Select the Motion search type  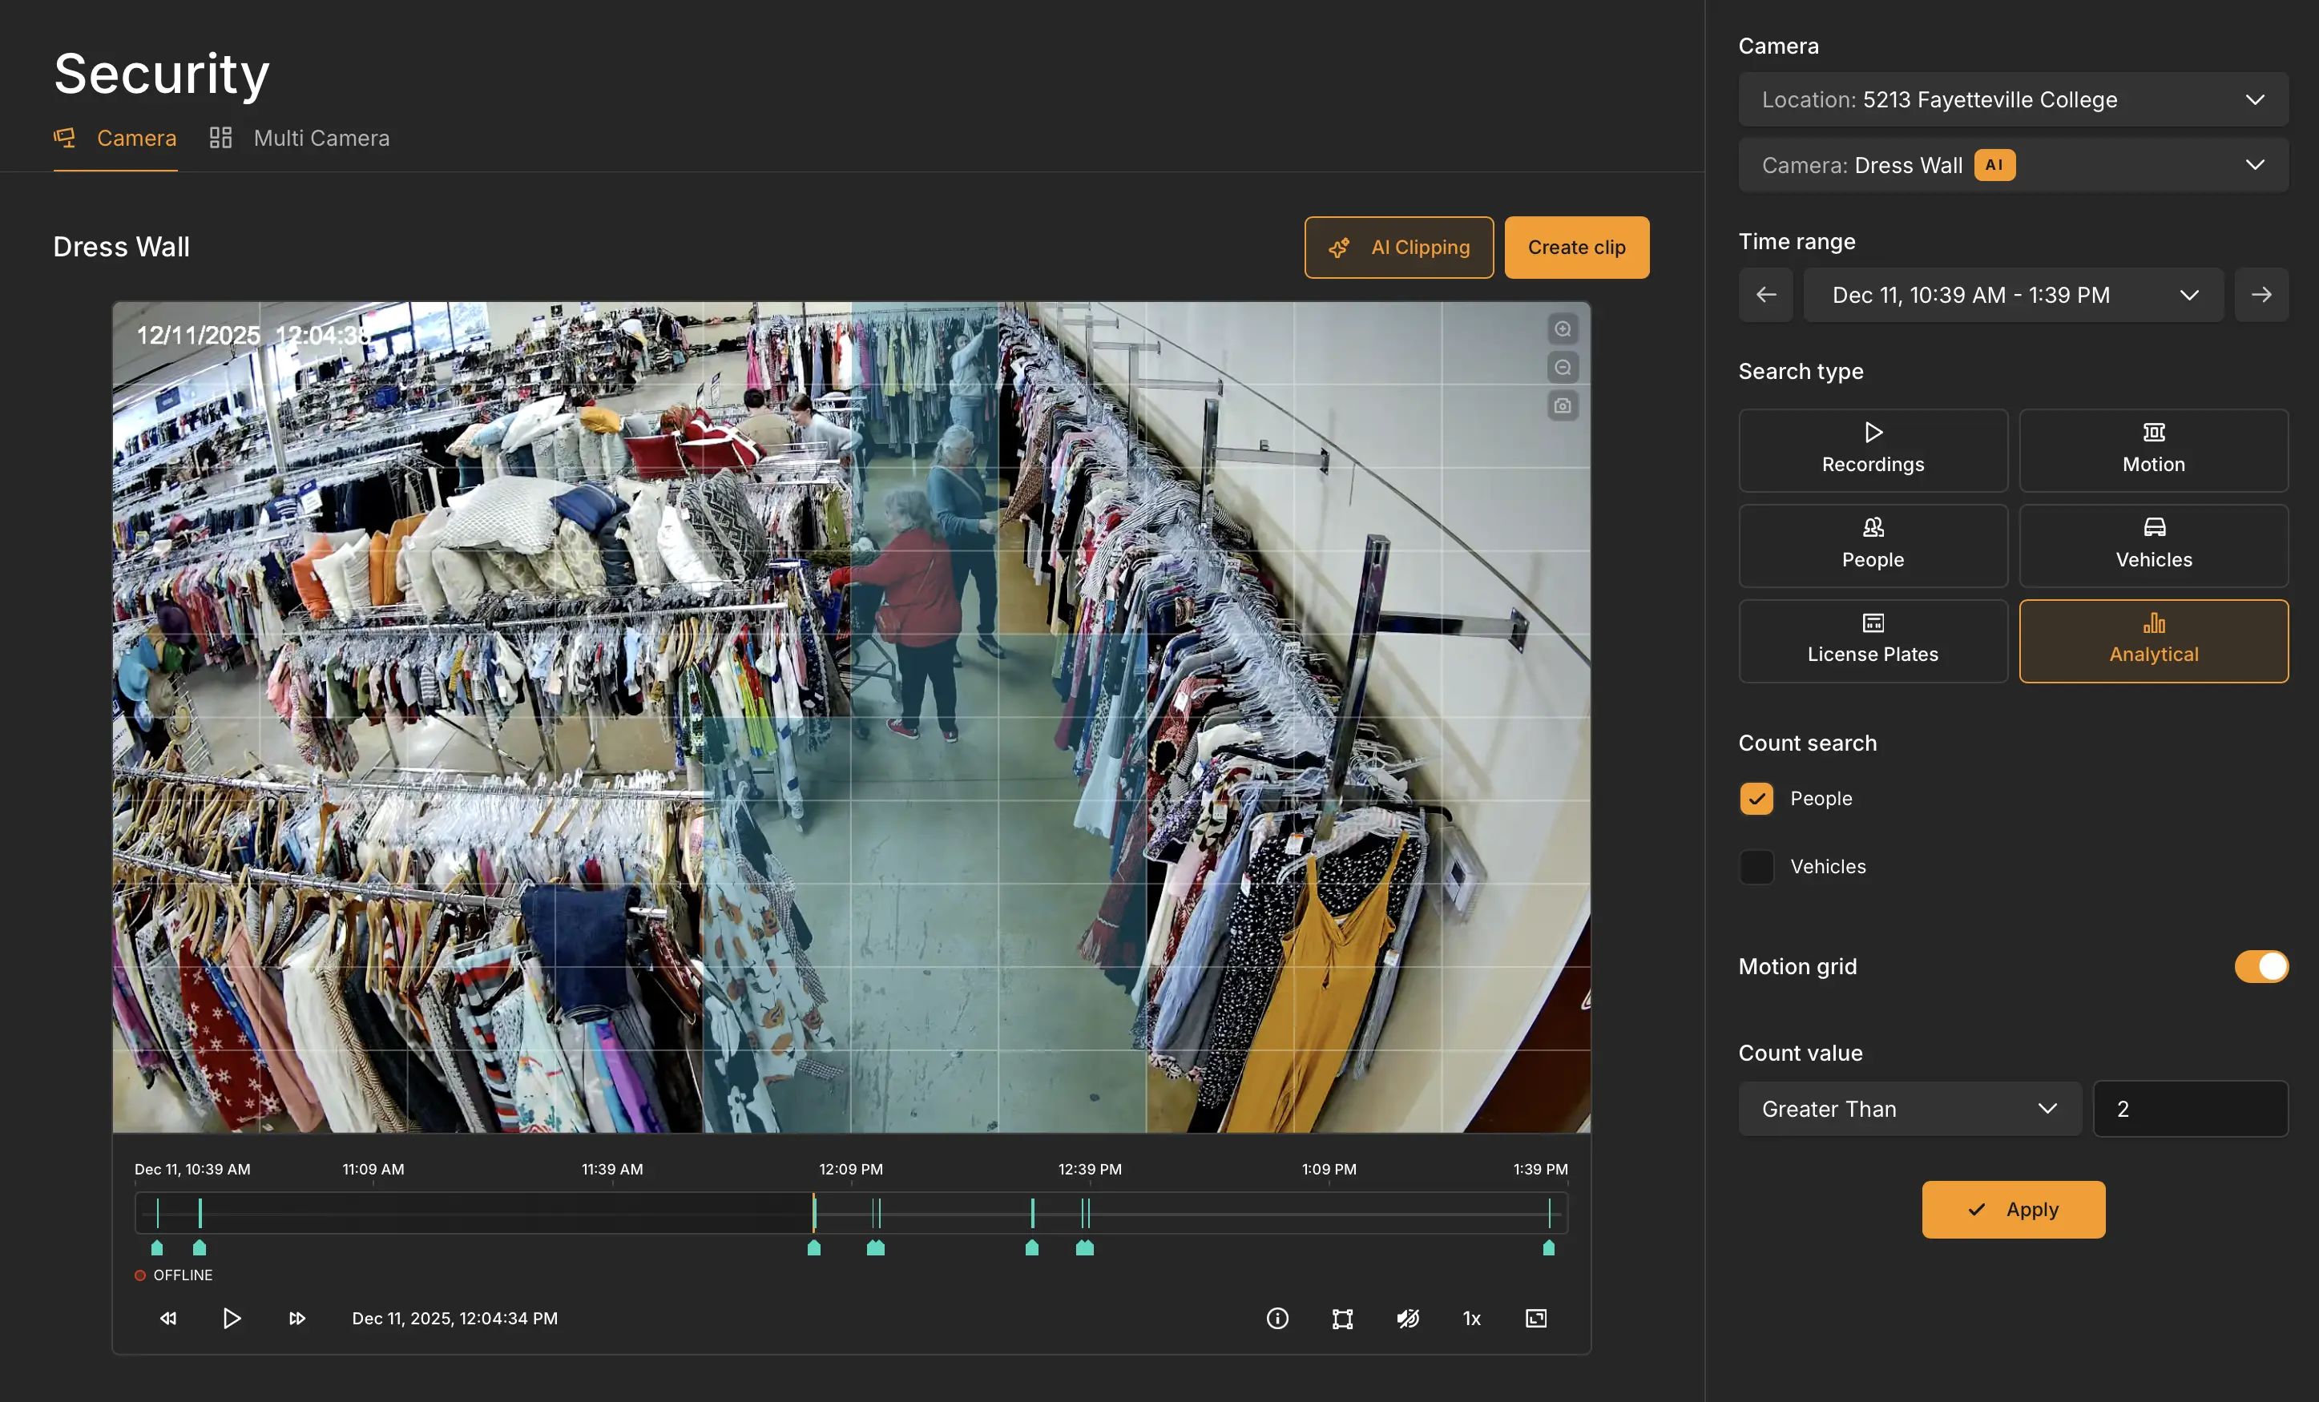point(2153,449)
